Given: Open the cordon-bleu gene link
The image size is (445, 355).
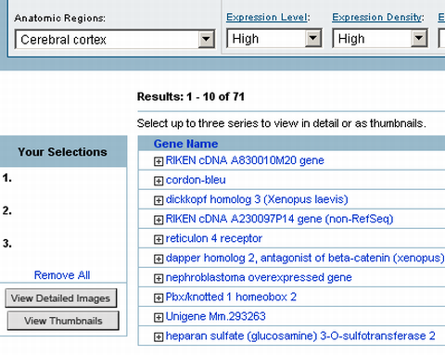Looking at the screenshot, I should coord(196,180).
